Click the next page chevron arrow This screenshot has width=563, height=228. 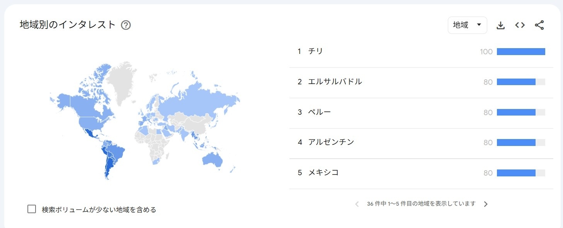[486, 204]
